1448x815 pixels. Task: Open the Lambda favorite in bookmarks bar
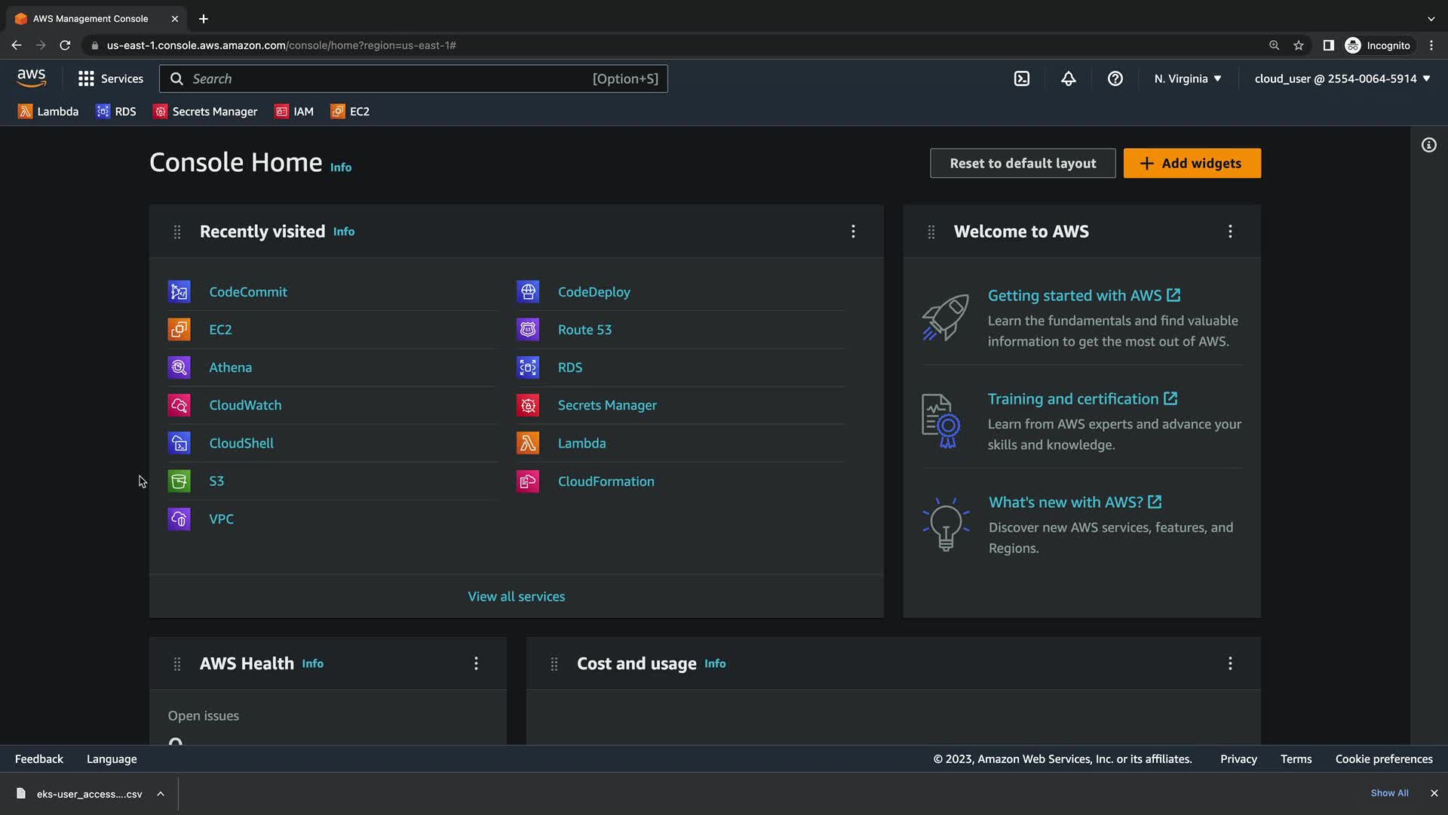[48, 112]
